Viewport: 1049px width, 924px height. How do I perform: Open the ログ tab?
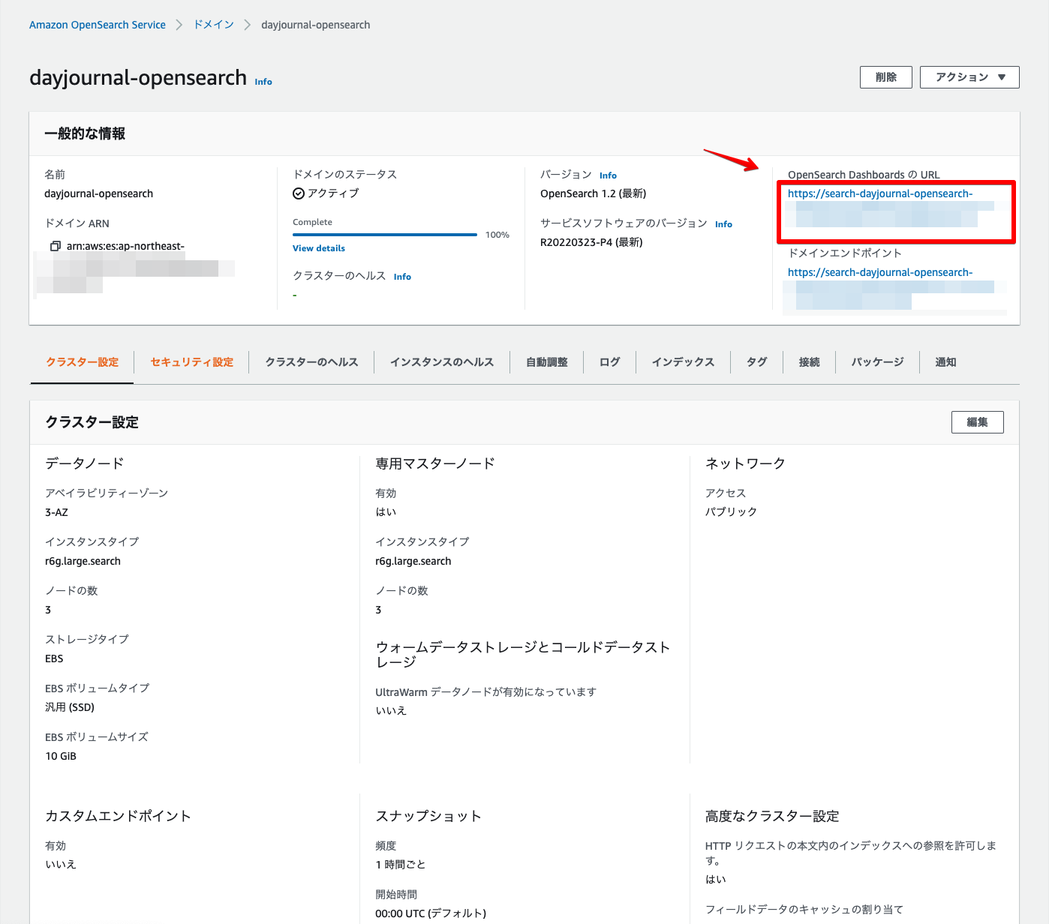pos(609,361)
